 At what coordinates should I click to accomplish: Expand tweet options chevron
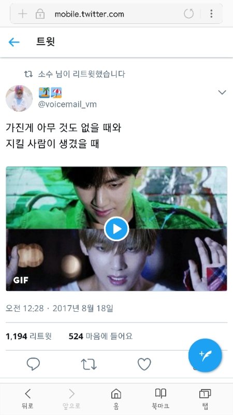[222, 92]
